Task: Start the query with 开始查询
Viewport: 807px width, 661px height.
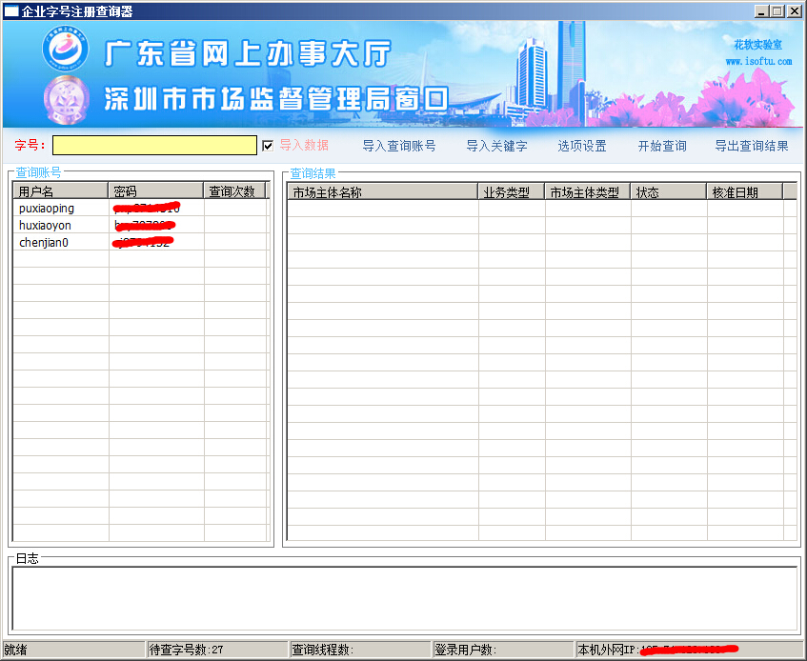Action: point(662,146)
